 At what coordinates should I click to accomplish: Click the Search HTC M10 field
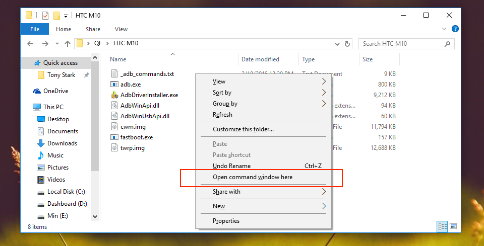coord(406,44)
